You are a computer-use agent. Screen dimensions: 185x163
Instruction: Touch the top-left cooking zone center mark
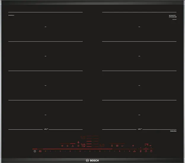(45, 27)
